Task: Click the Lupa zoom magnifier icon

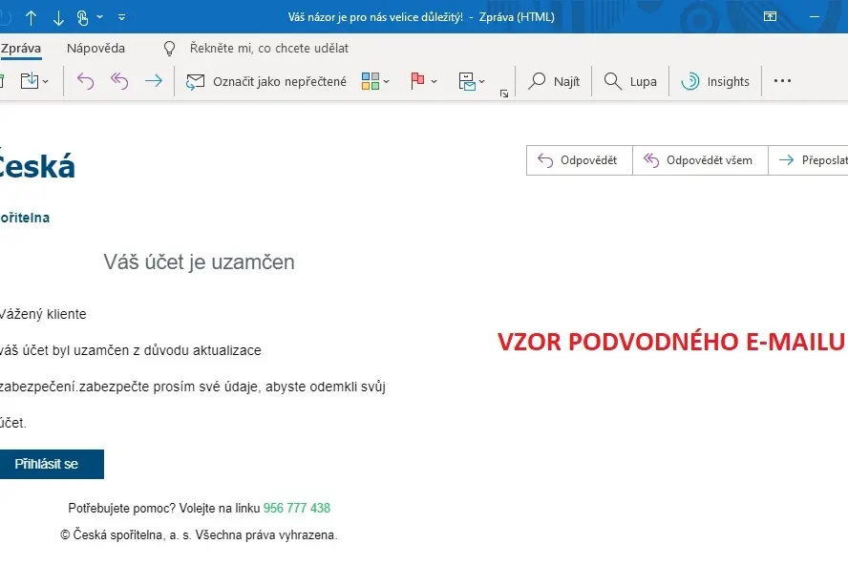Action: click(x=613, y=81)
